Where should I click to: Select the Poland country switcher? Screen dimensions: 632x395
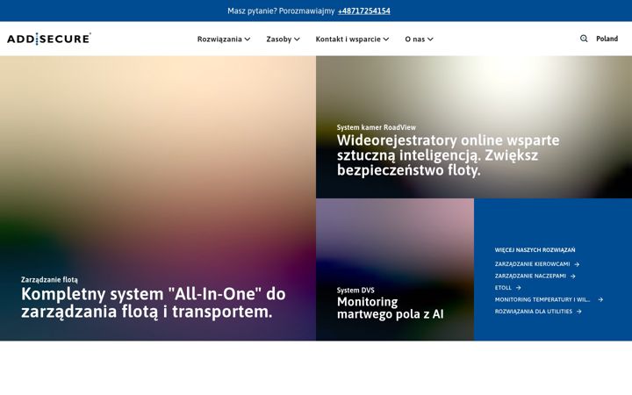pos(607,39)
